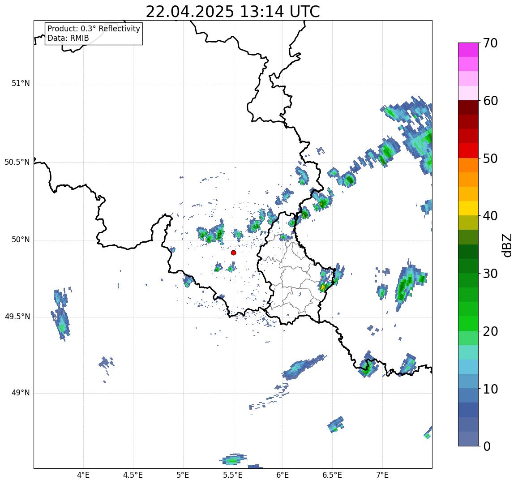
Task: Click the dark green 30 dBZ colorbar band
Action: pos(468,266)
